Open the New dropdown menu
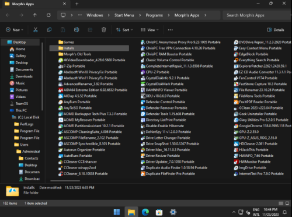The height and width of the screenshot is (217, 292). [15, 30]
